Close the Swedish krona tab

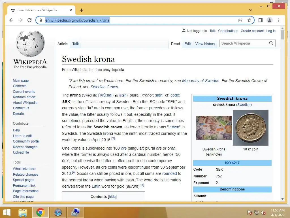pos(71,10)
